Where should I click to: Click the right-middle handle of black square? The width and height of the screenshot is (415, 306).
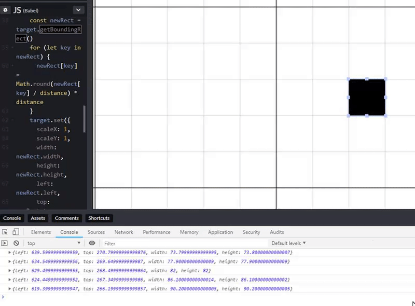click(385, 98)
